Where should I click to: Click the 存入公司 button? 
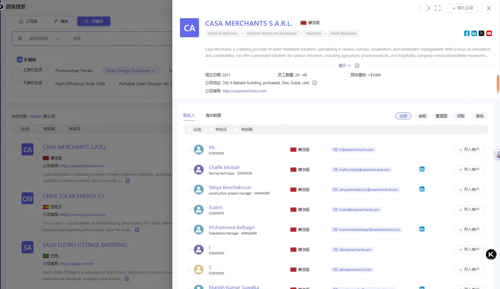pyautogui.click(x=462, y=8)
